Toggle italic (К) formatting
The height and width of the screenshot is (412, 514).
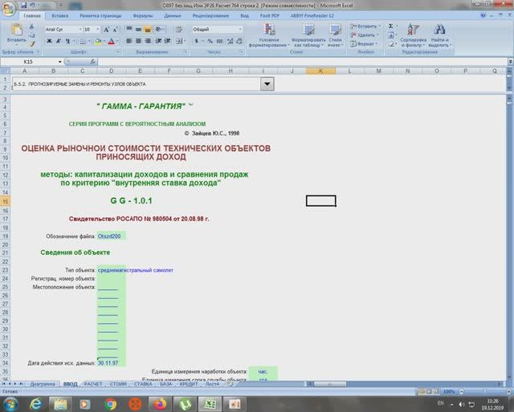click(x=59, y=41)
